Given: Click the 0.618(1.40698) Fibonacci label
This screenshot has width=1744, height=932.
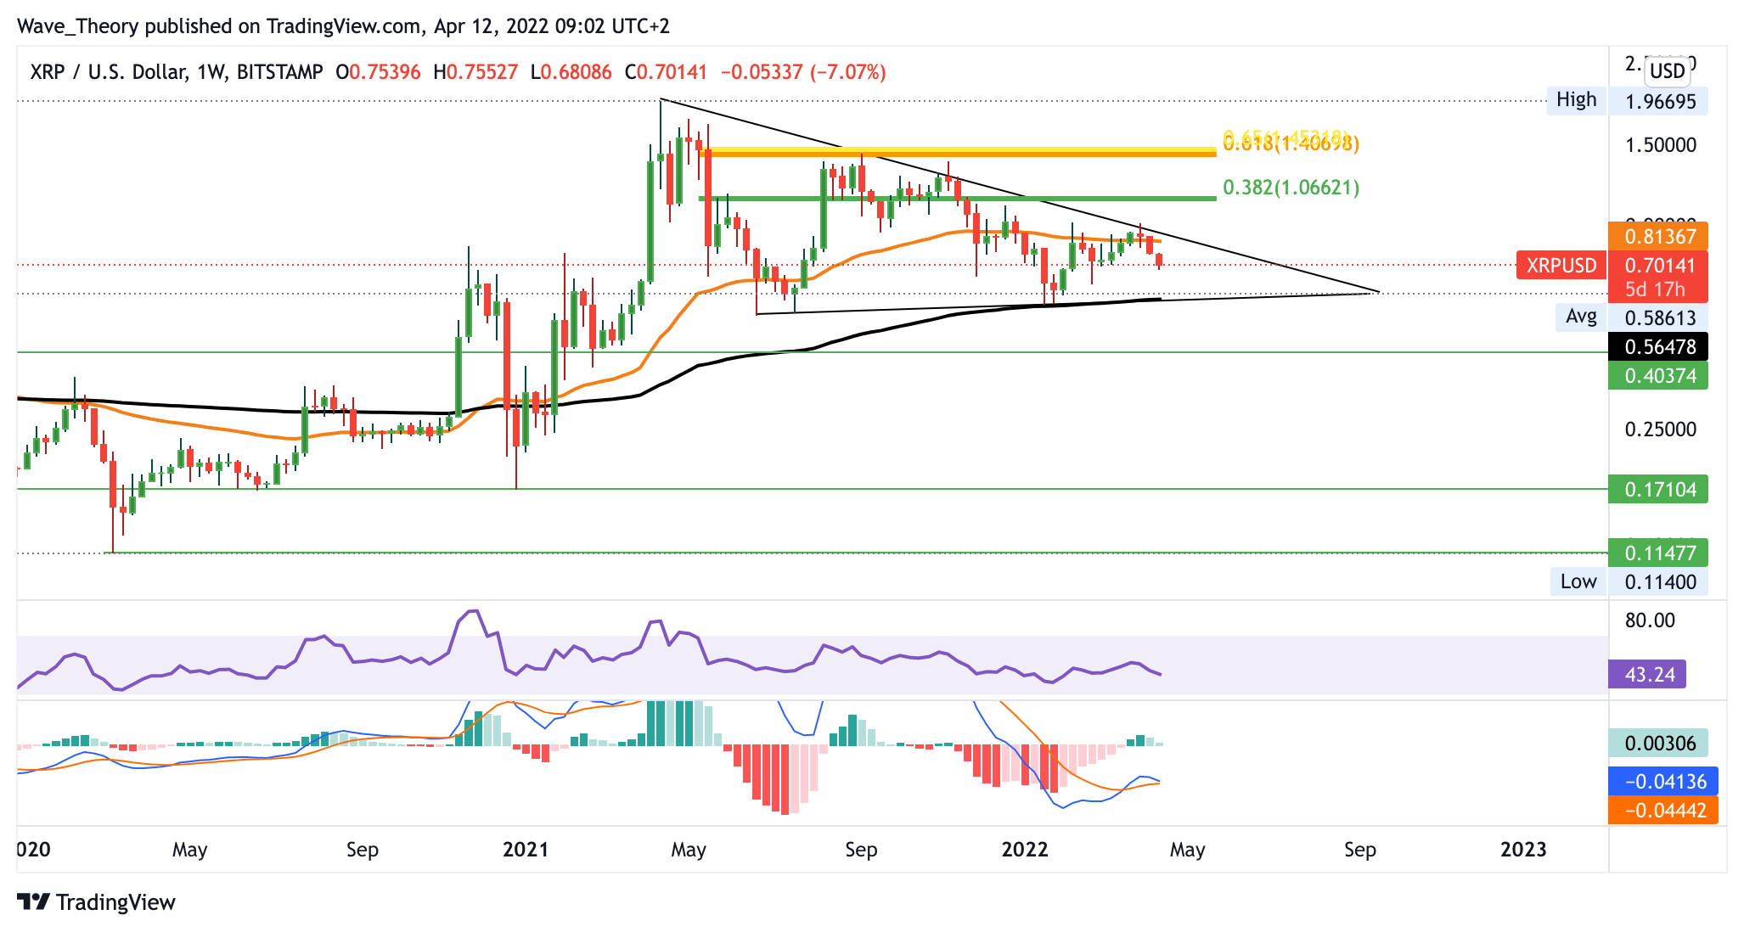Looking at the screenshot, I should pyautogui.click(x=1291, y=144).
